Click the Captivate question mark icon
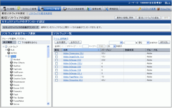Image resolution: width=172 pixels, height=108 pixels. point(11,69)
